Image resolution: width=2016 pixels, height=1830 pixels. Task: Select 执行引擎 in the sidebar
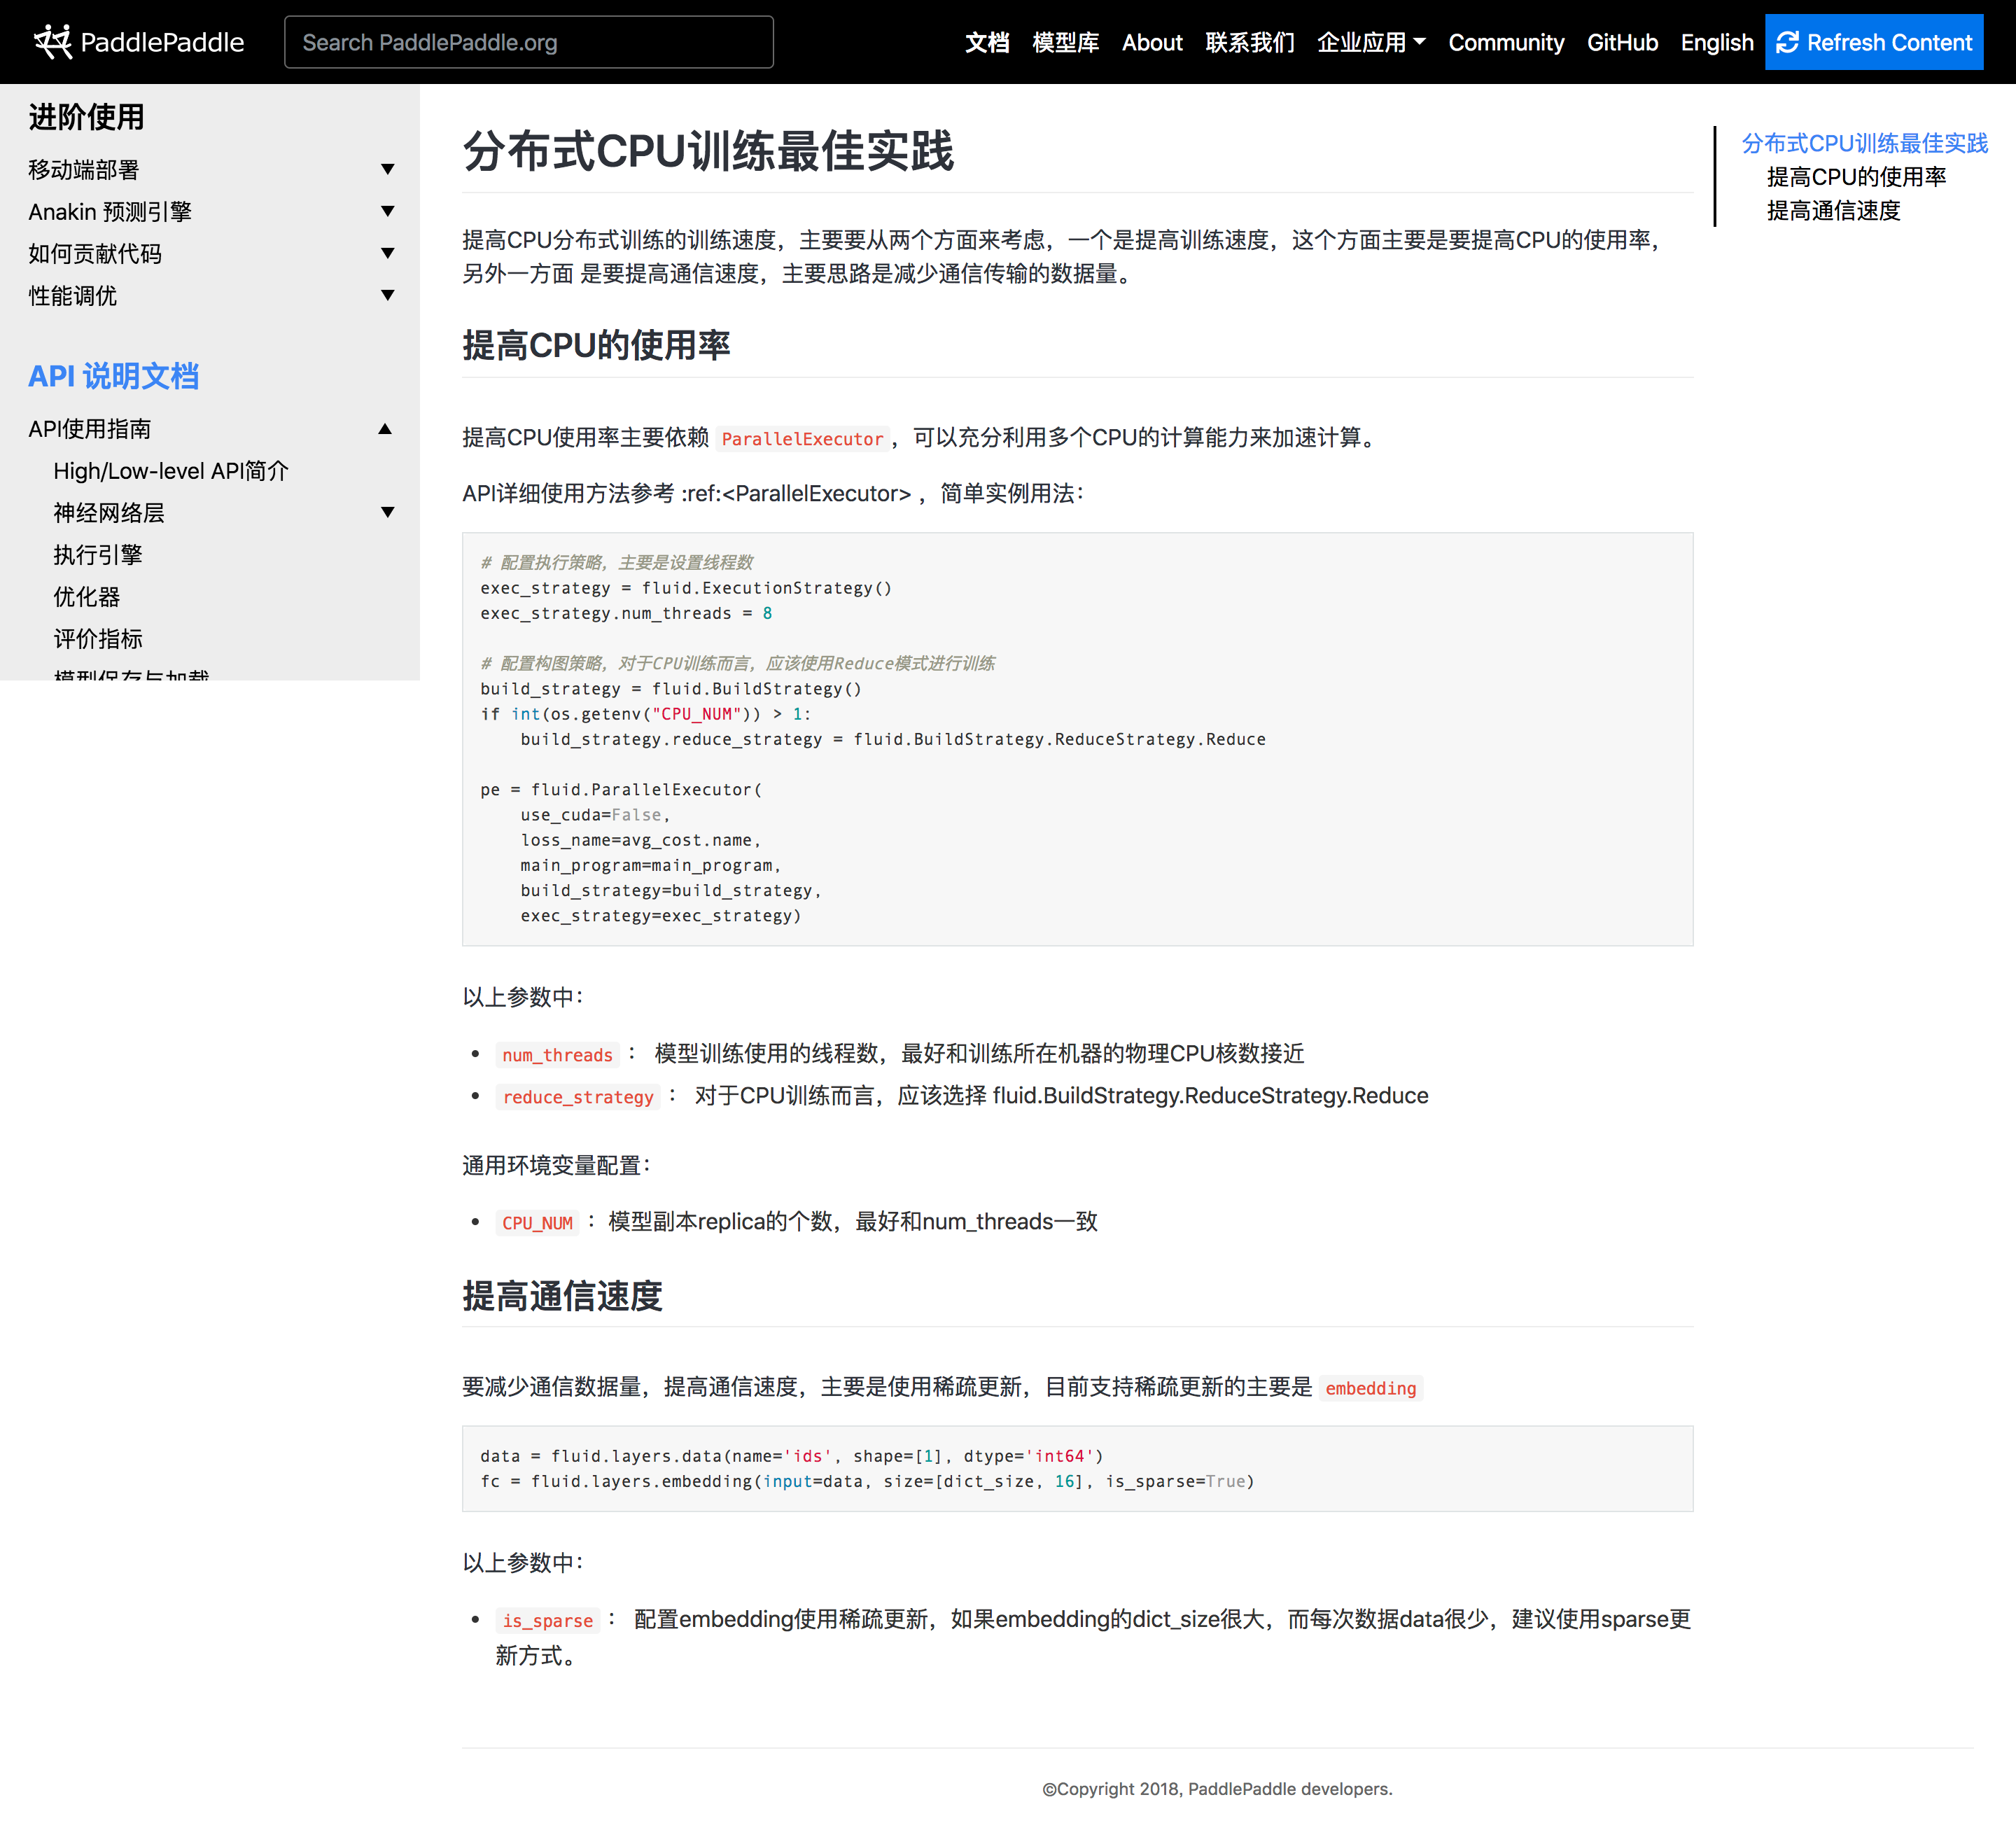click(98, 555)
